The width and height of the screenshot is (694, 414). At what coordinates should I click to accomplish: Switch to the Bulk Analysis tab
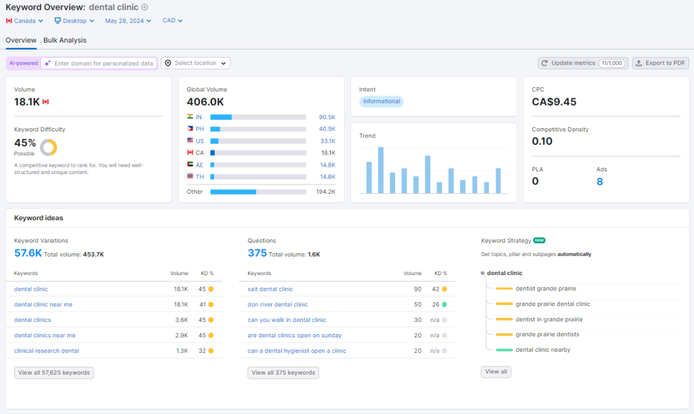[64, 41]
